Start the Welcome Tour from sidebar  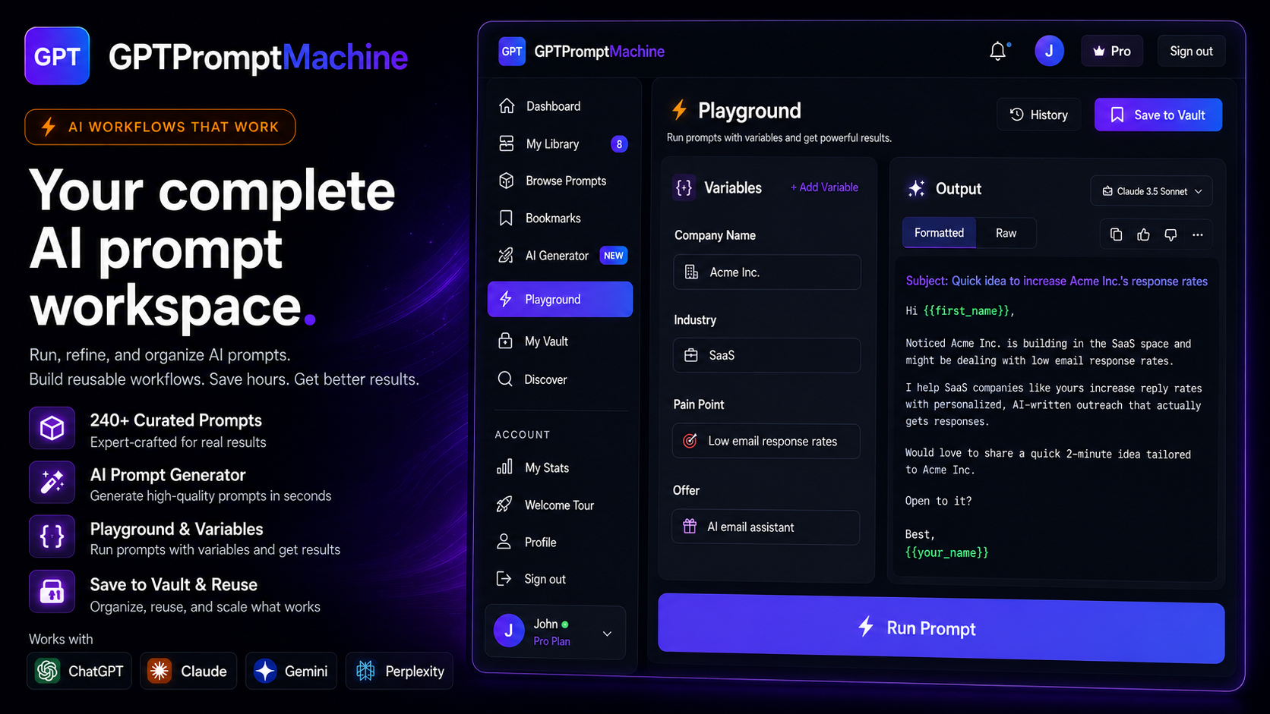coord(560,505)
